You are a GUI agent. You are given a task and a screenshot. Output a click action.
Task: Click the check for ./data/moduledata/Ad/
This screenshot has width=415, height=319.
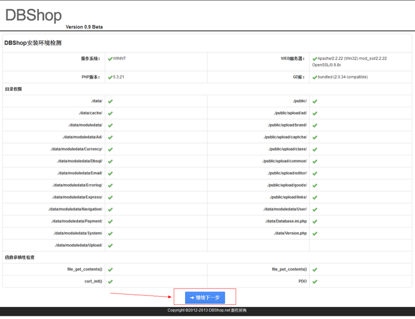coord(110,137)
